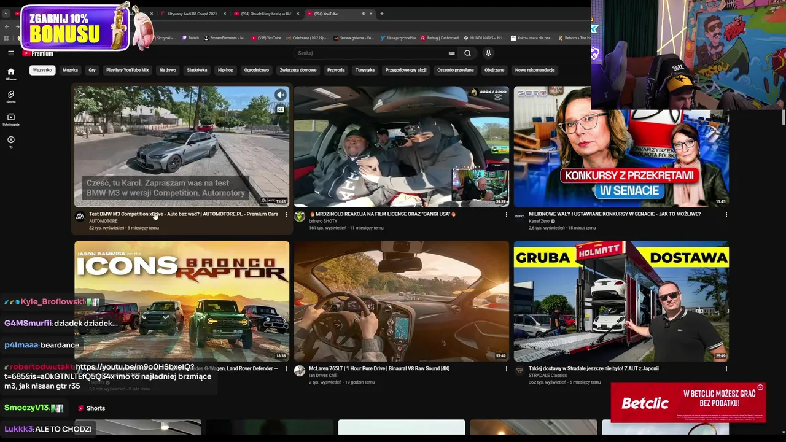Click the AUTOMOTORE channel name
This screenshot has height=442, width=786.
(103, 221)
